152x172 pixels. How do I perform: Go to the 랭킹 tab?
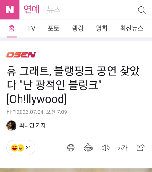(x=78, y=28)
